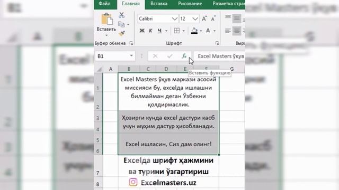Expand the underline style arrow
The width and height of the screenshot is (339, 190).
[x=166, y=31]
